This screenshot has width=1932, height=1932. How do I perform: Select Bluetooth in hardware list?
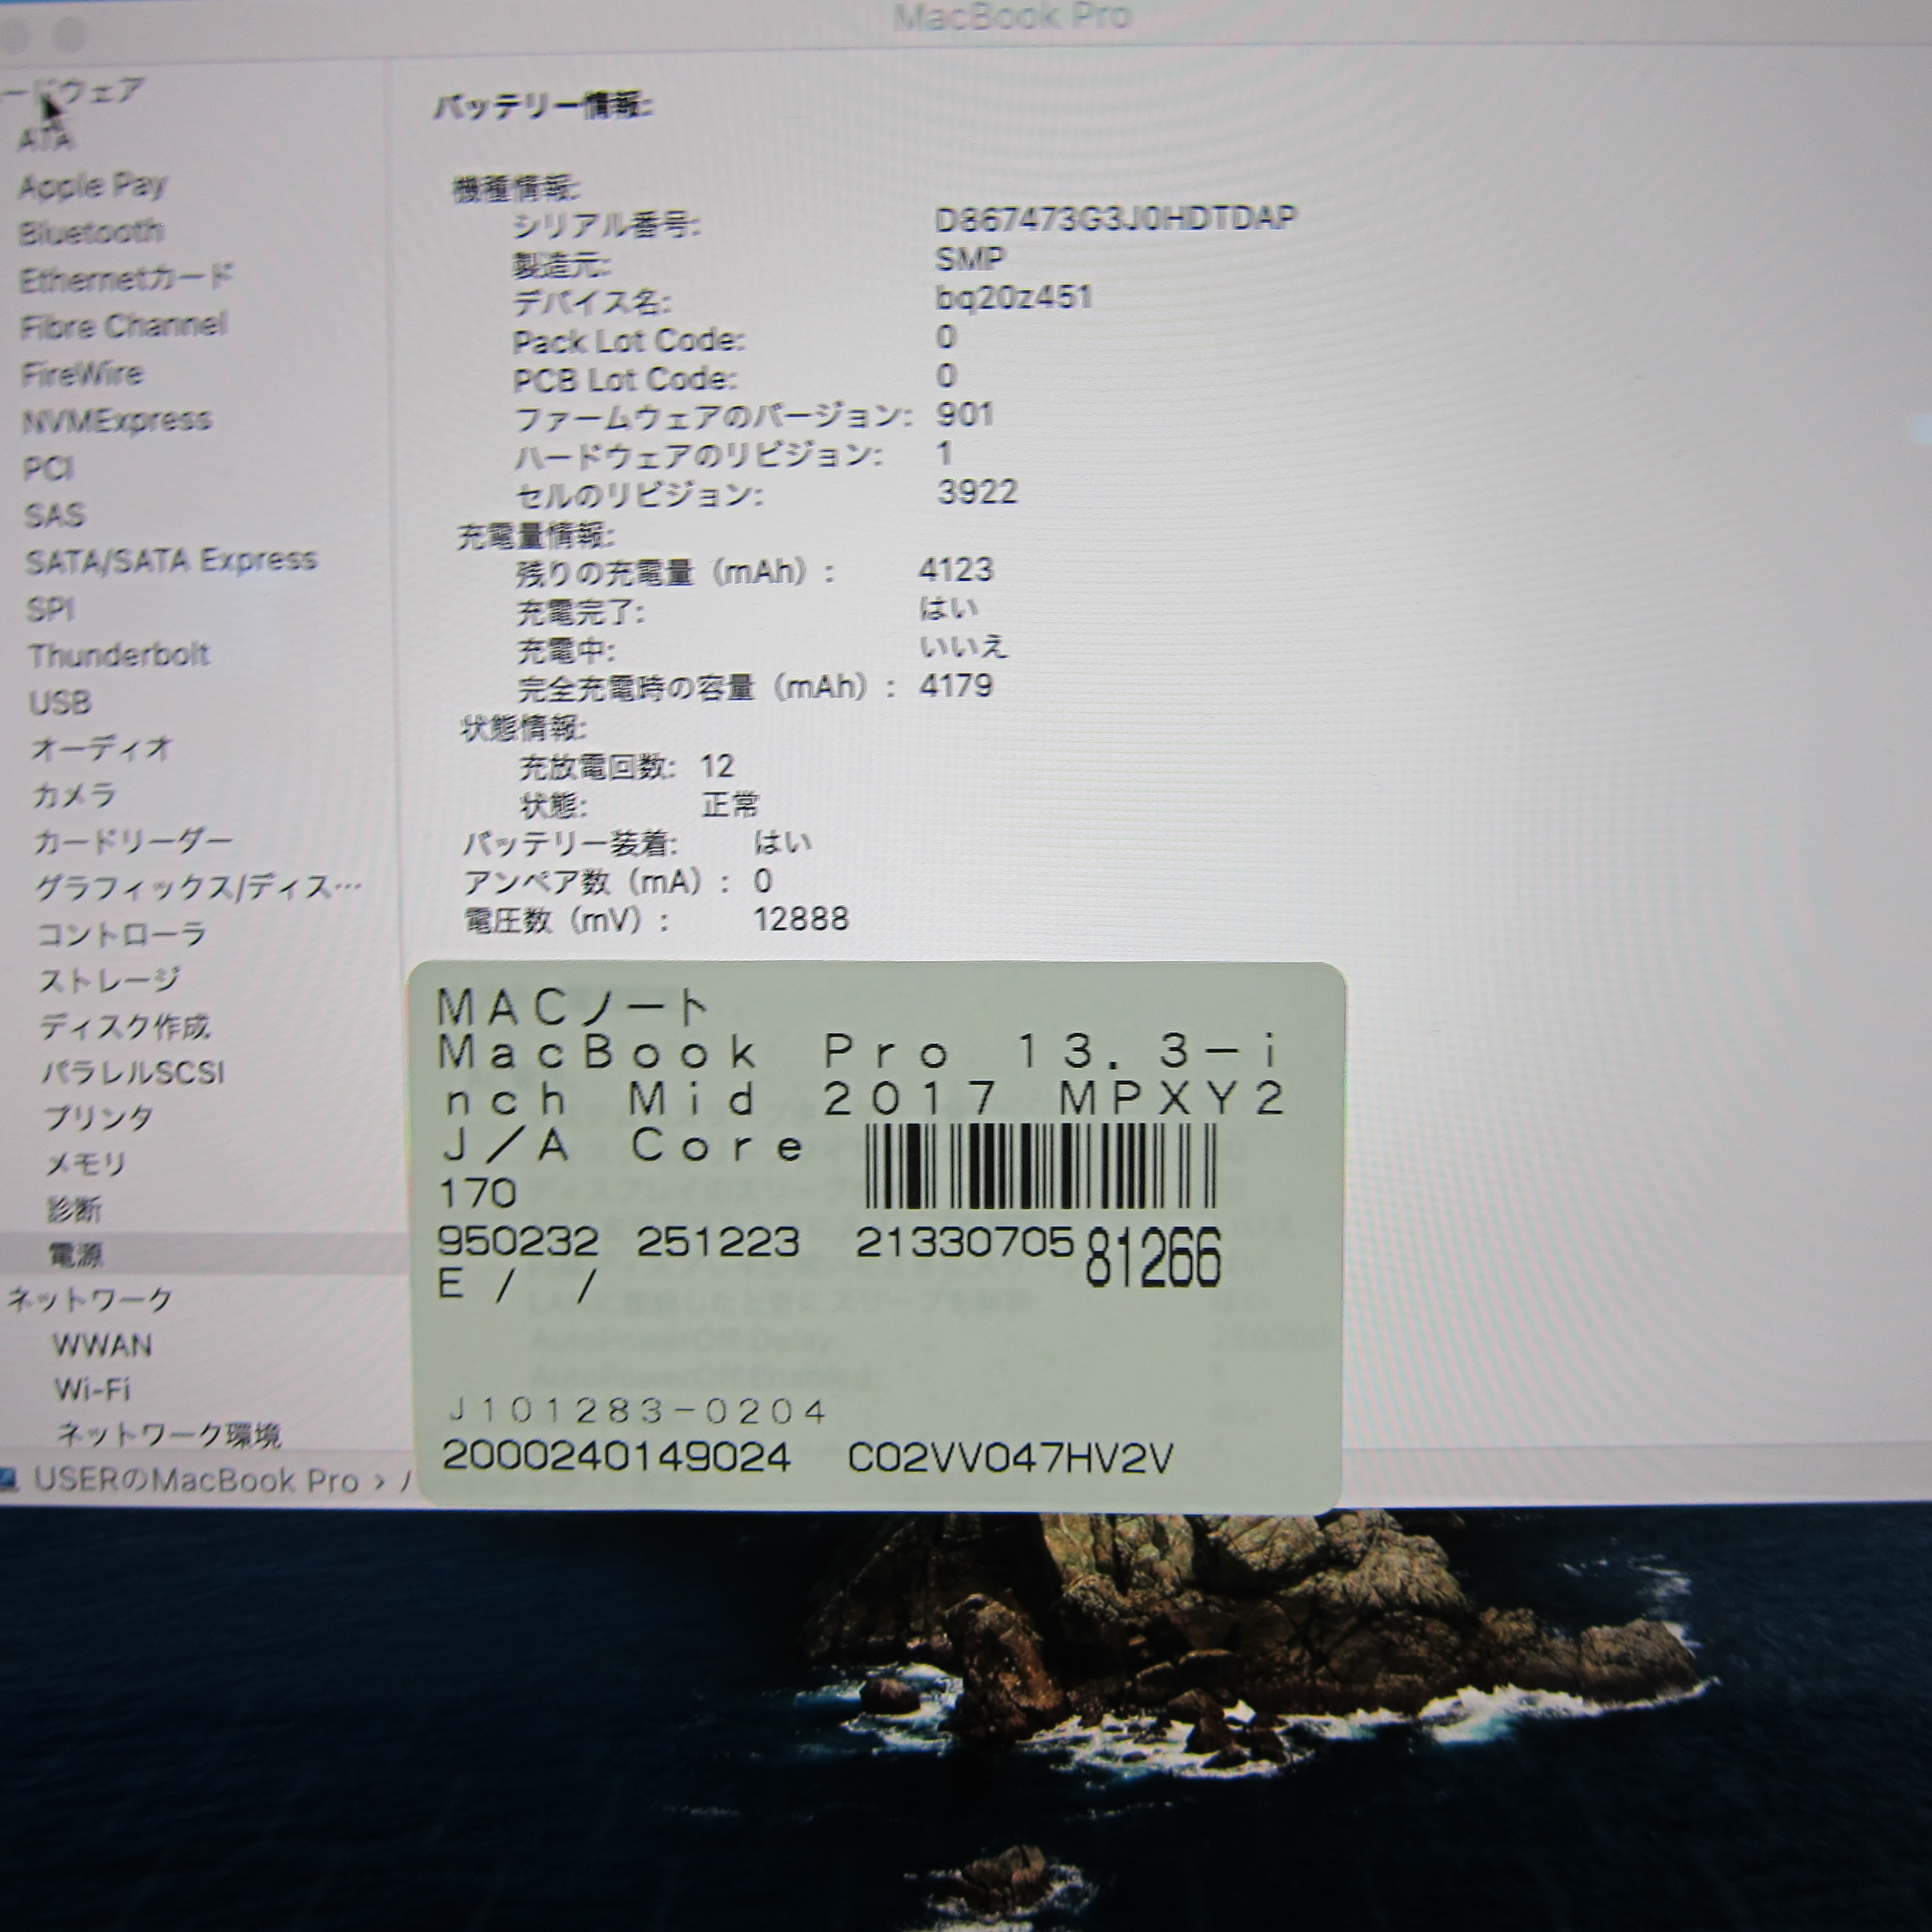pyautogui.click(x=91, y=232)
